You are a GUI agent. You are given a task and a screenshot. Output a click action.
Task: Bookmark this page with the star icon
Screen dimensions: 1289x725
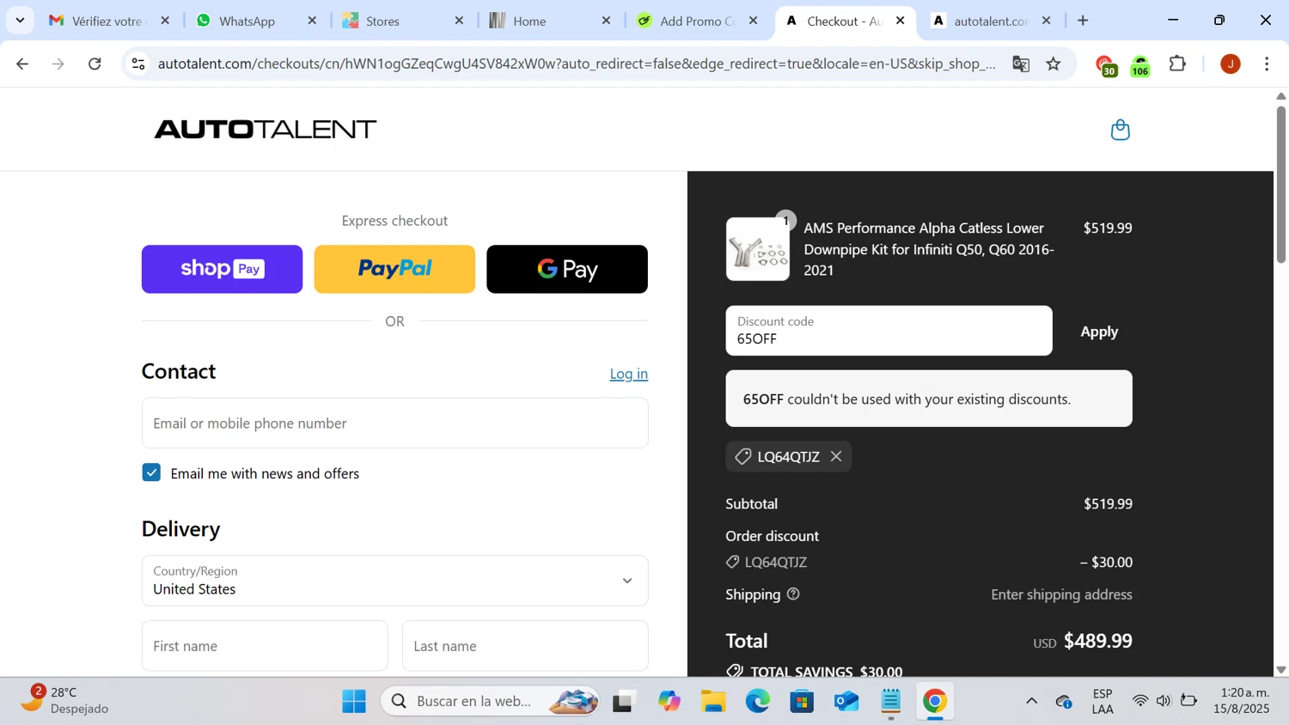pyautogui.click(x=1054, y=64)
